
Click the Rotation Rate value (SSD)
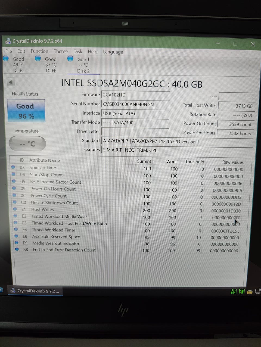[236, 115]
